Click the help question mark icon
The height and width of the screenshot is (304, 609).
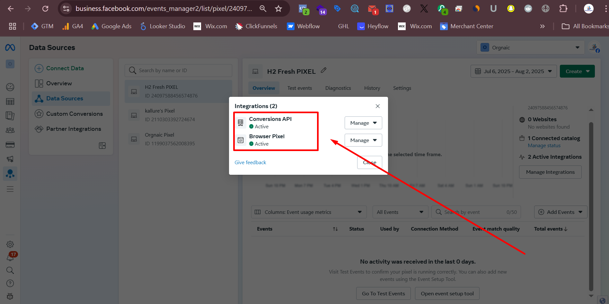(10, 283)
